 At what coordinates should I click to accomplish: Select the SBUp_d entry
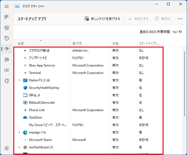[34, 95]
